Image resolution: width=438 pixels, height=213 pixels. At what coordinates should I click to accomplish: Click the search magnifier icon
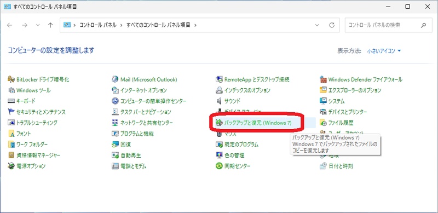pyautogui.click(x=423, y=25)
